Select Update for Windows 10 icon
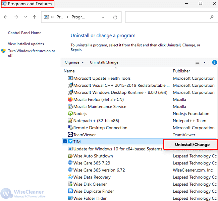 [70, 149]
